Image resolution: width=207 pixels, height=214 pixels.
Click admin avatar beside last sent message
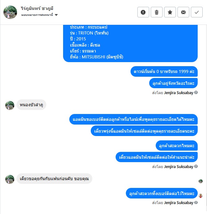[x=200, y=196]
